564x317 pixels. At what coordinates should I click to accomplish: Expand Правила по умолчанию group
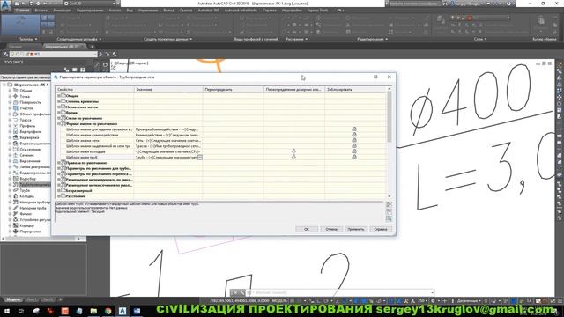[59, 163]
